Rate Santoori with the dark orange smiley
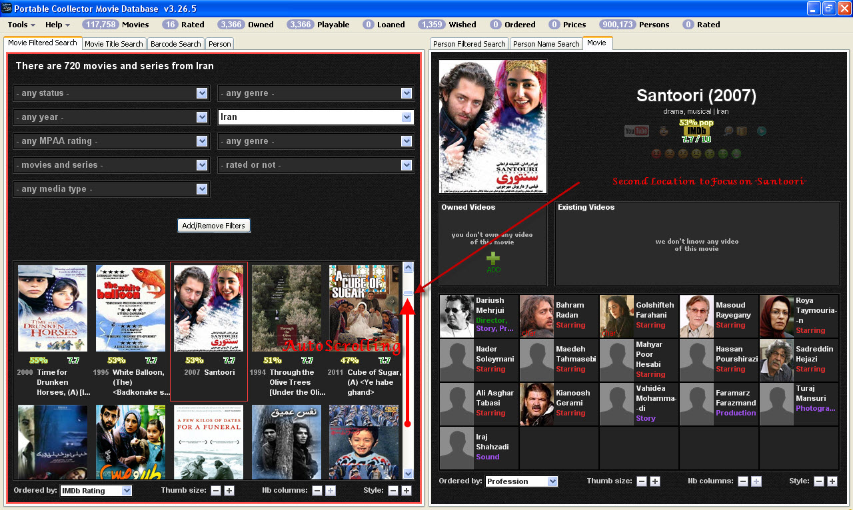Screen dimensions: 853x510 point(670,154)
